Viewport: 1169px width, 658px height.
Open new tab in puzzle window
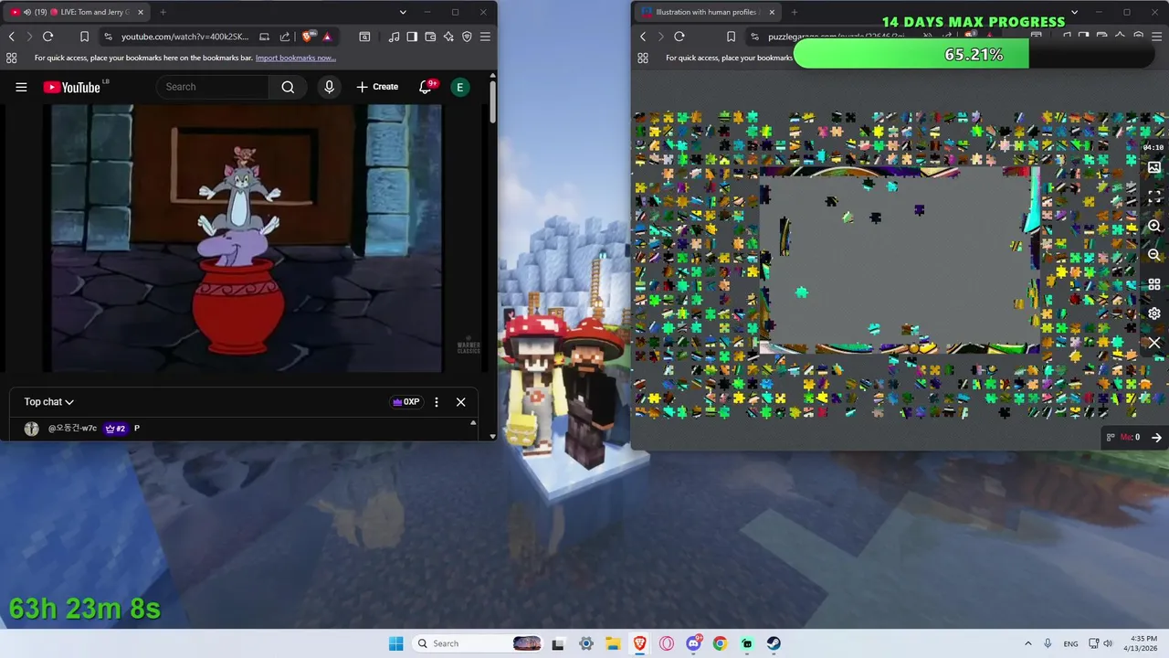794,12
